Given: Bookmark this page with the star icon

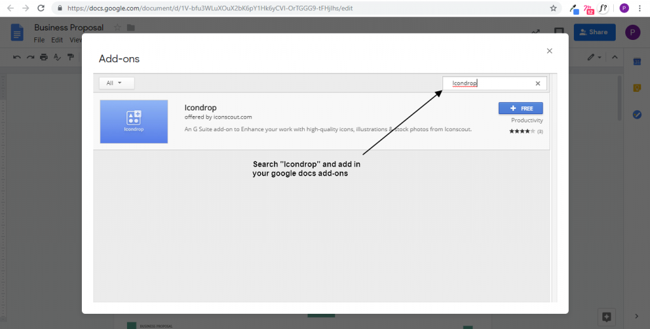Looking at the screenshot, I should coord(553,8).
